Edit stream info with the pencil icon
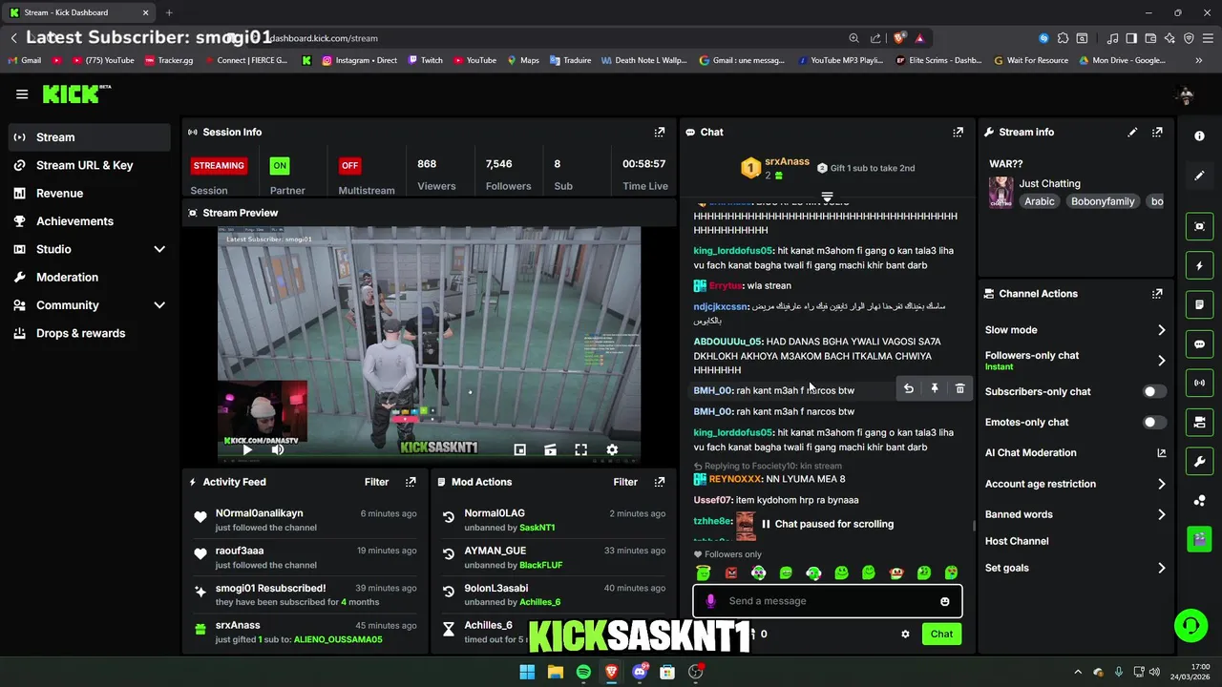This screenshot has width=1222, height=687. (1132, 133)
